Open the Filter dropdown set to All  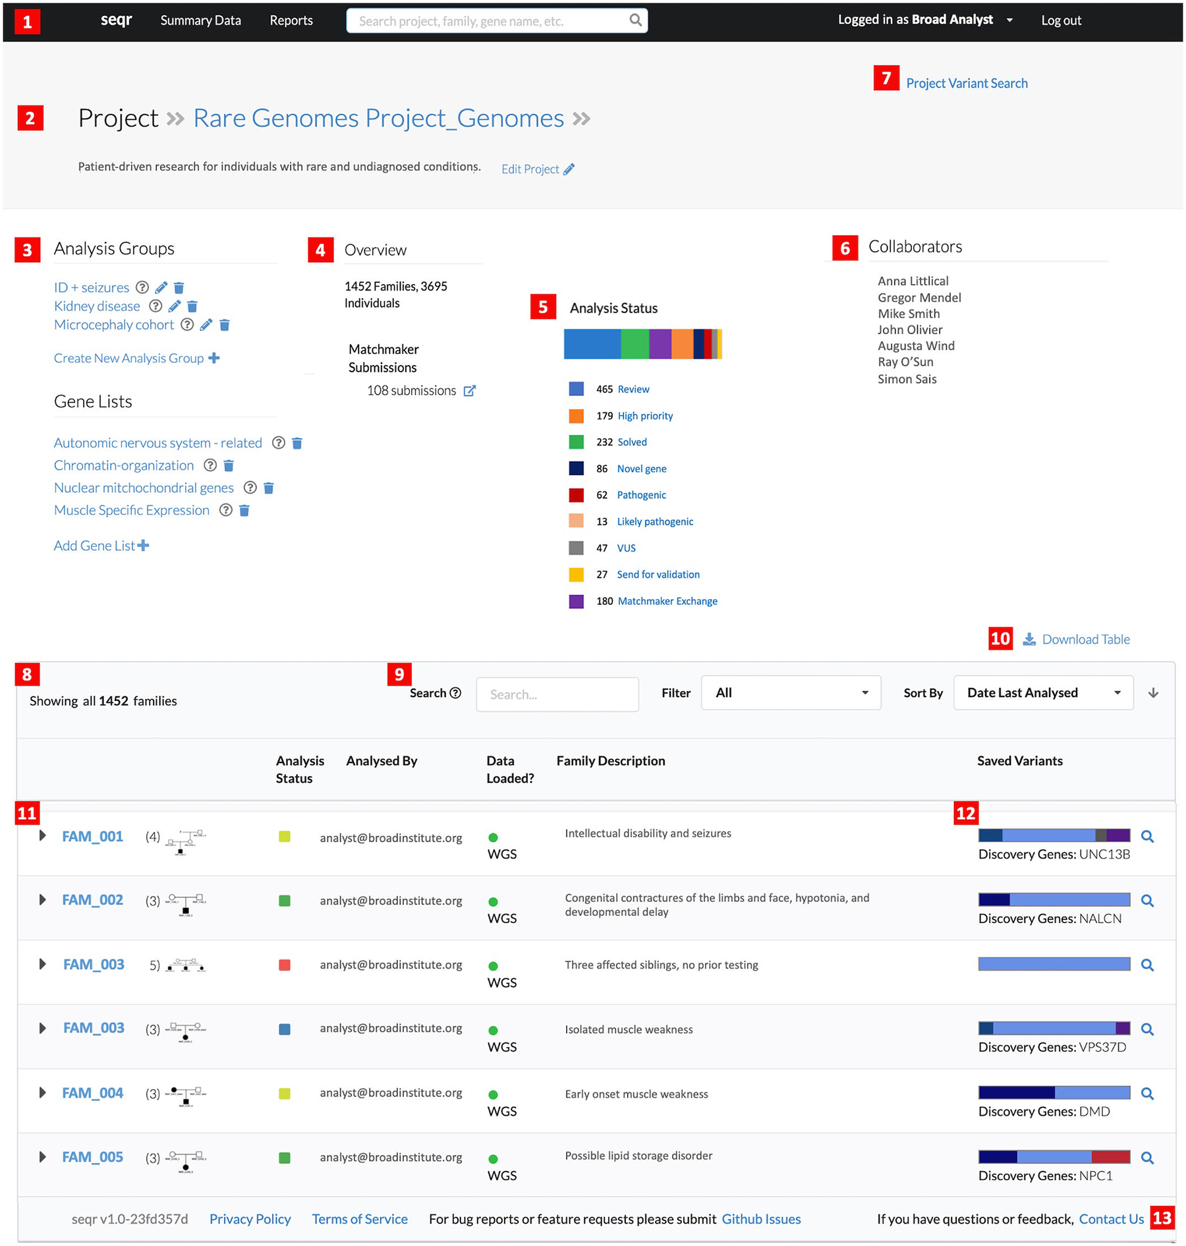(791, 693)
